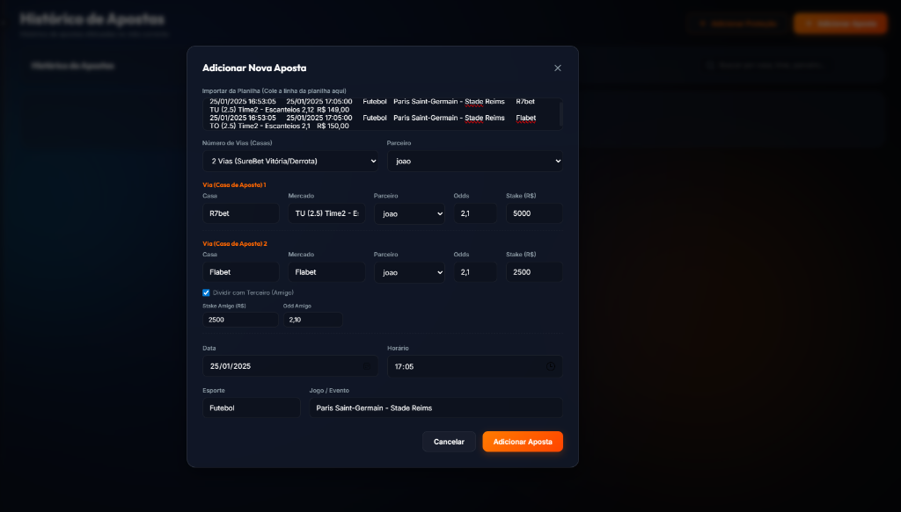Click the Mercado field in Via 1
The image size is (901, 512).
326,213
